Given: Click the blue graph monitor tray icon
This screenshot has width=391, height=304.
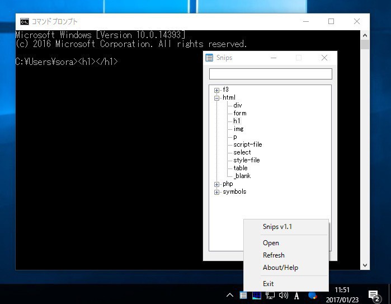Looking at the screenshot, I should point(257,296).
